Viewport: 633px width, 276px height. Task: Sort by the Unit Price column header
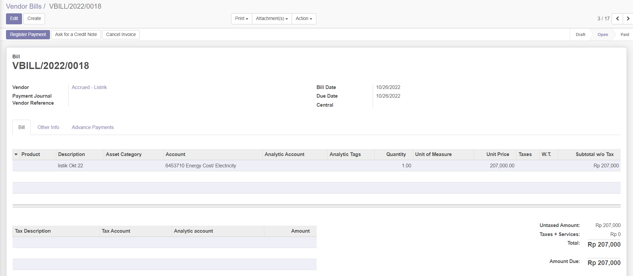click(497, 154)
